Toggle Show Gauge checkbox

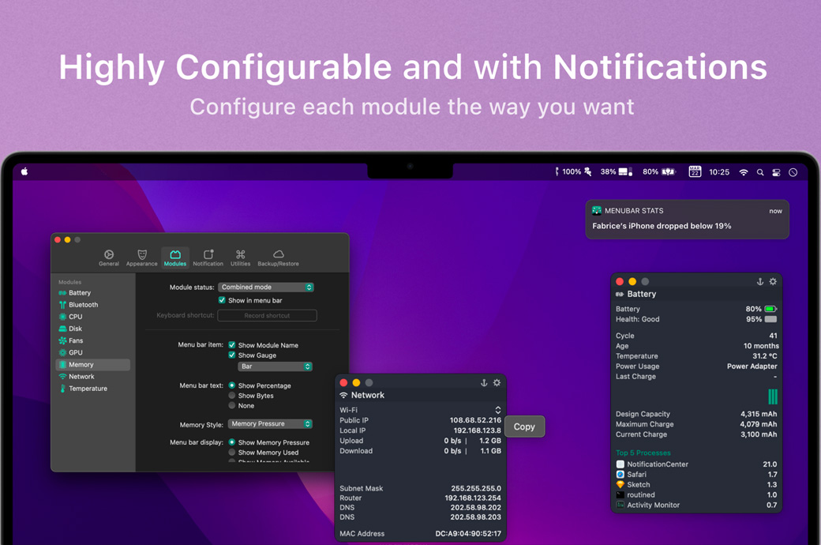point(232,355)
